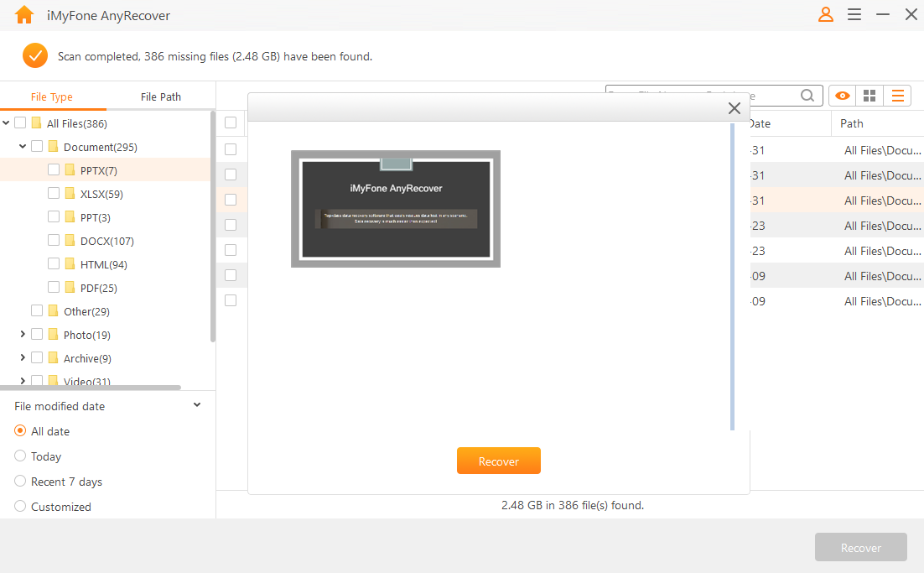Screen dimensions: 924x573
Task: Switch to the File Type tab
Action: pyautogui.click(x=50, y=96)
